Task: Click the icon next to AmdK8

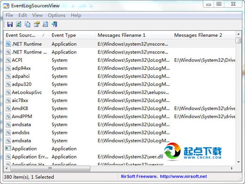Action: tap(8, 108)
